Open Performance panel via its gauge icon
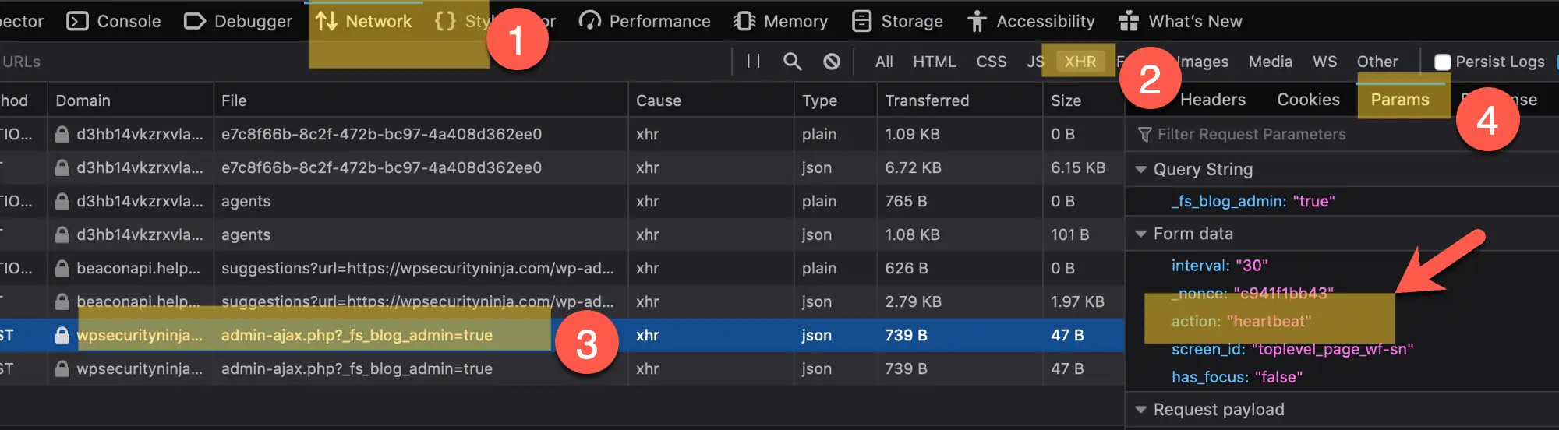This screenshot has width=1559, height=430. coord(590,21)
